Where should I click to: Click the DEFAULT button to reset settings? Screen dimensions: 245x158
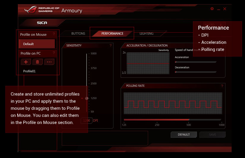coord(184,135)
